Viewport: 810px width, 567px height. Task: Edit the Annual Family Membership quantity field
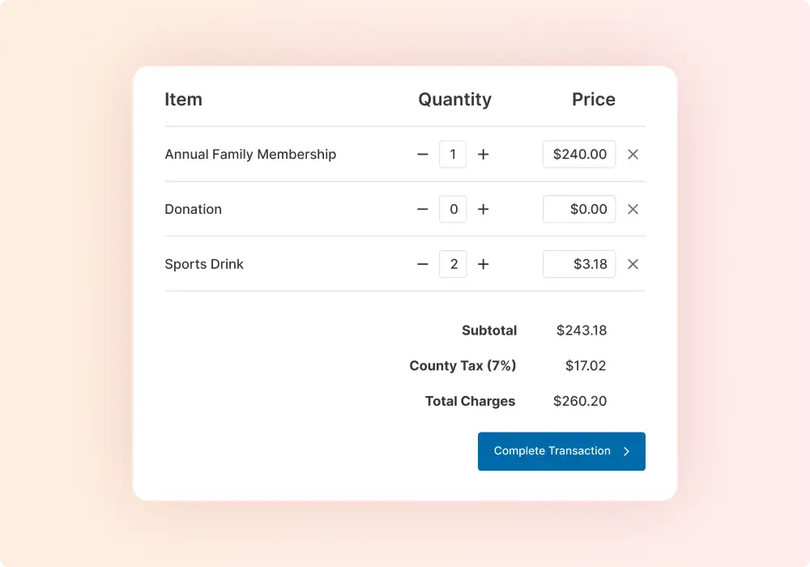[453, 154]
